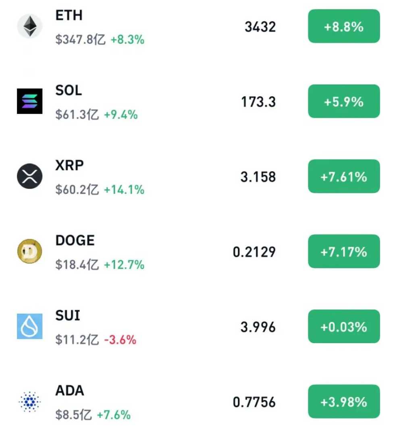Click SUI red -3.6% volume change
This screenshot has height=435, width=397.
(120, 340)
